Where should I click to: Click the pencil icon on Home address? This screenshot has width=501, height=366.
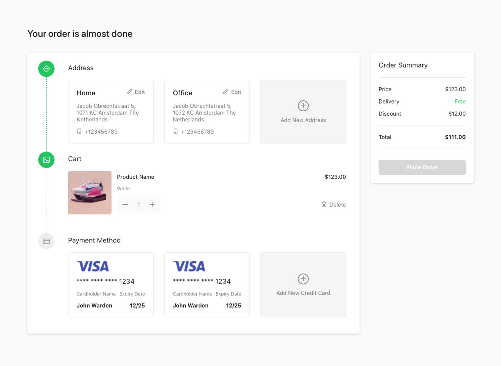(x=129, y=92)
